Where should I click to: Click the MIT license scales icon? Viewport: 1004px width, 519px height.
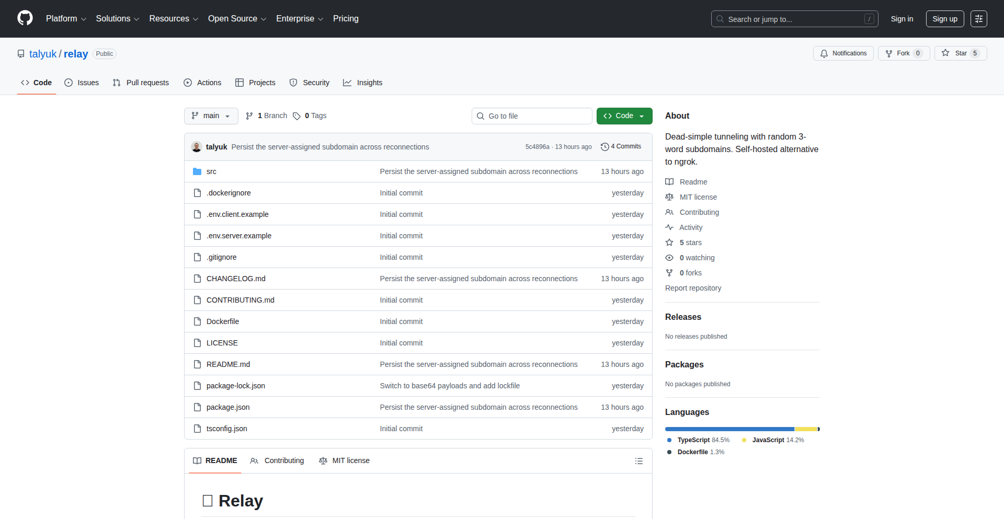point(670,197)
